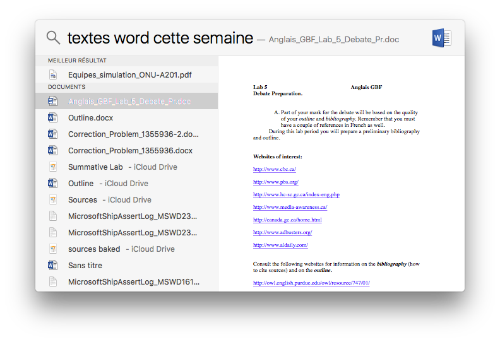
Task: Click the "Websites of interest:" heading in preview
Action: [277, 156]
